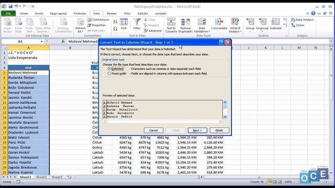Image resolution: width=335 pixels, height=188 pixels.
Task: Expand the What-If Analysis menu
Action: point(235,30)
